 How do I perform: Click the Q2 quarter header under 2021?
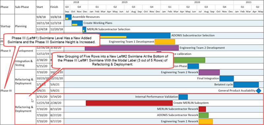(257, 7)
